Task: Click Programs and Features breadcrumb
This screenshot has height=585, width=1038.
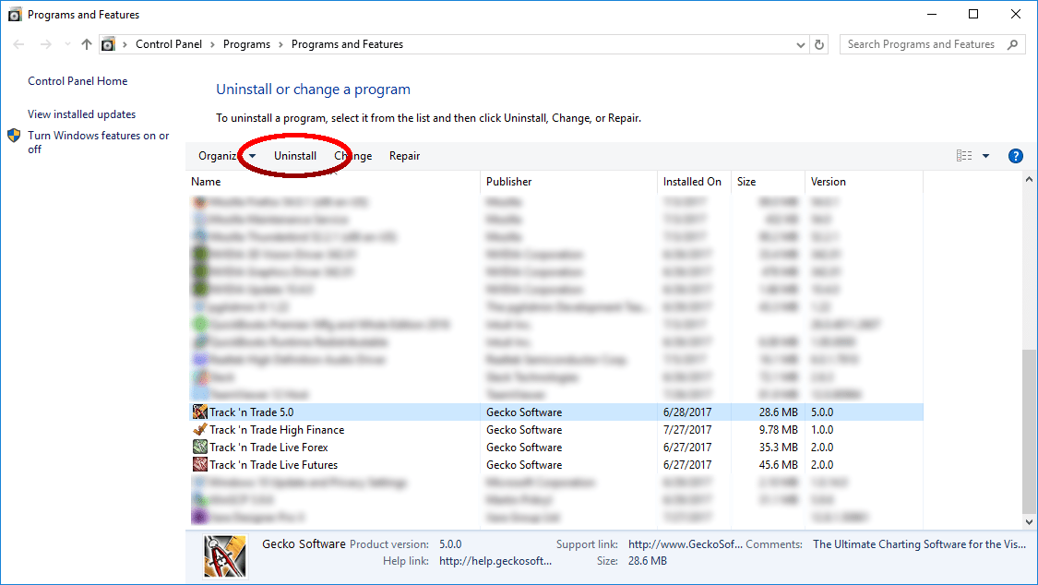Action: coord(347,44)
